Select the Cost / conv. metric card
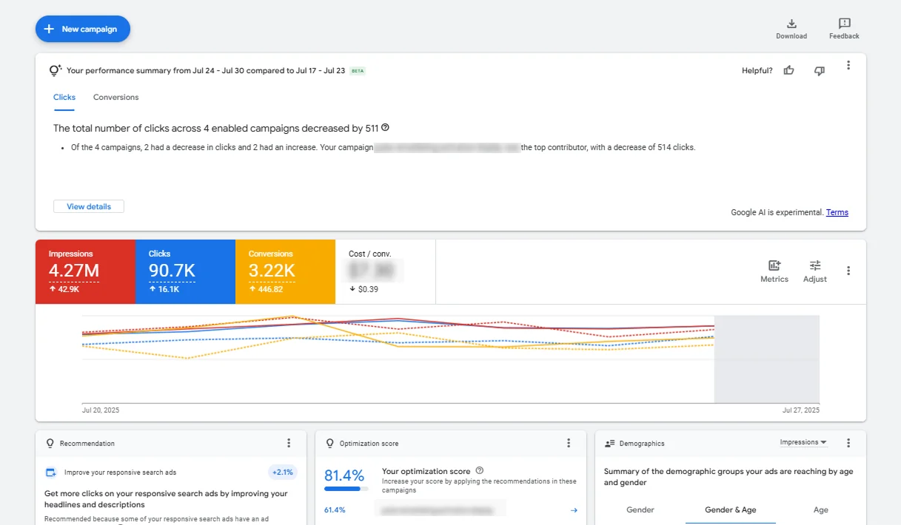This screenshot has height=525, width=901. (x=384, y=271)
